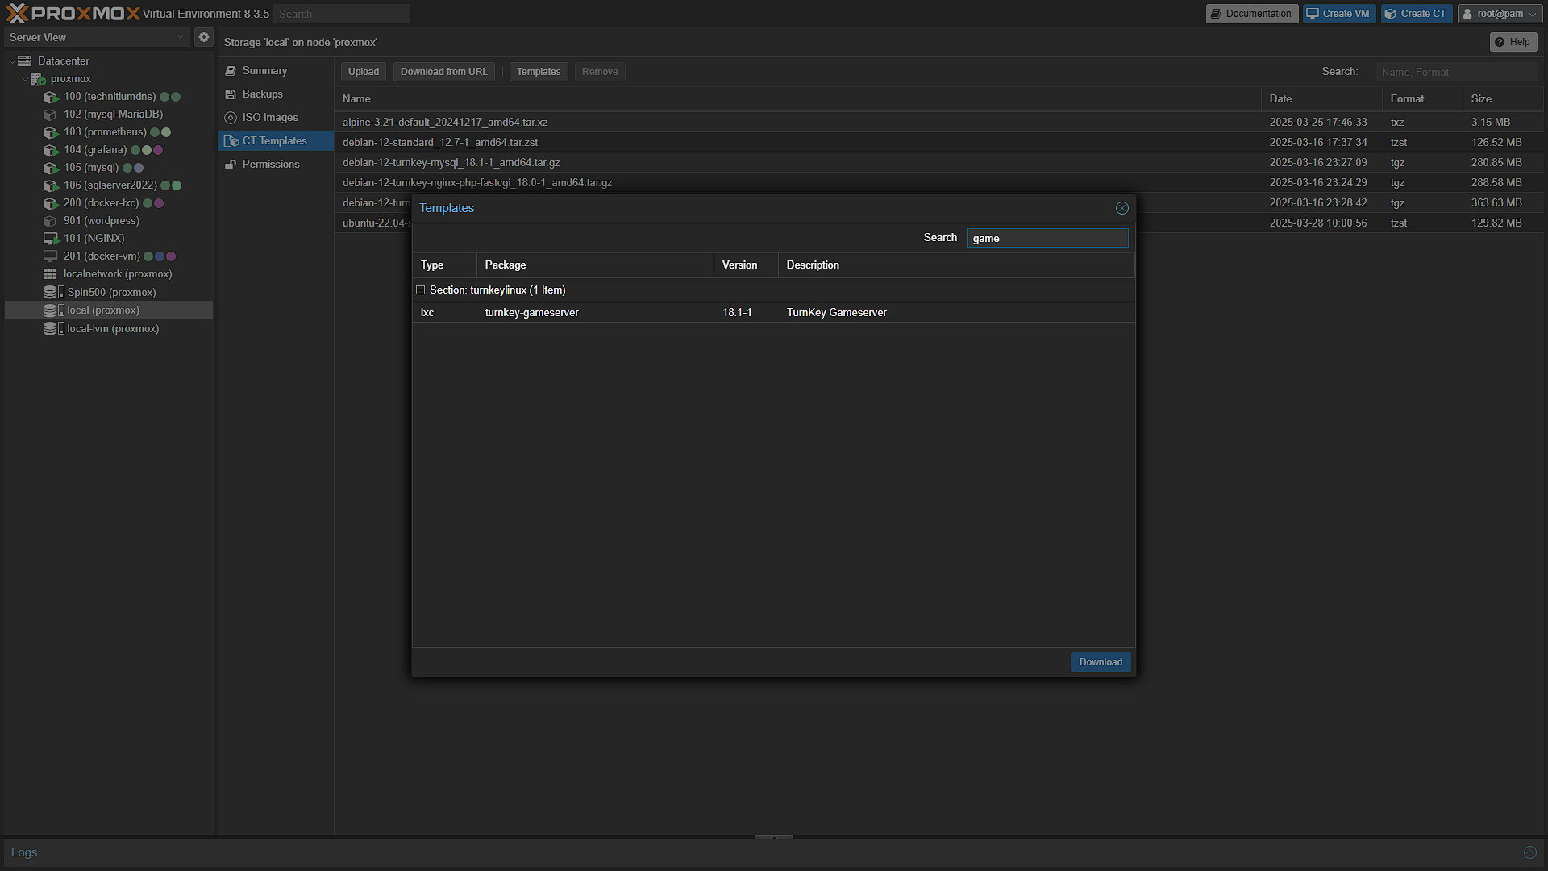
Task: Collapse the Datacenter tree node
Action: tap(11, 61)
